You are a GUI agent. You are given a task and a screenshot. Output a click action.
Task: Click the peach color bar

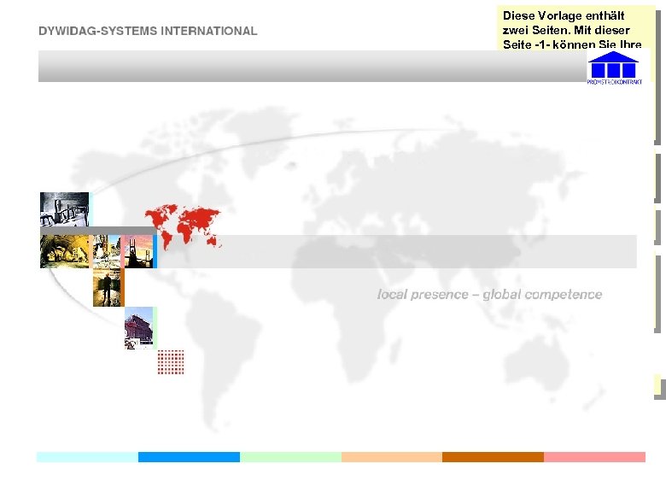392,457
